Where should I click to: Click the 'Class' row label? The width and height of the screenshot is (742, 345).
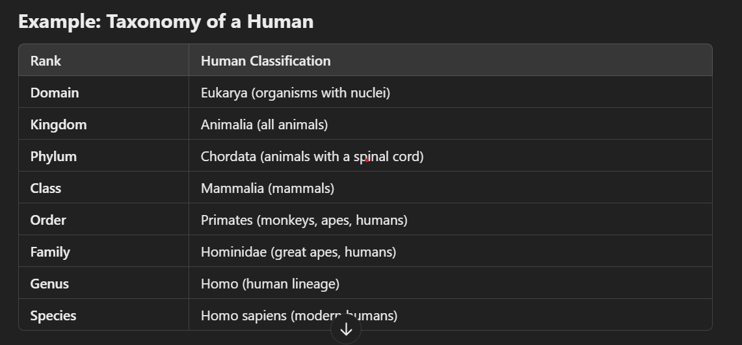coord(46,188)
